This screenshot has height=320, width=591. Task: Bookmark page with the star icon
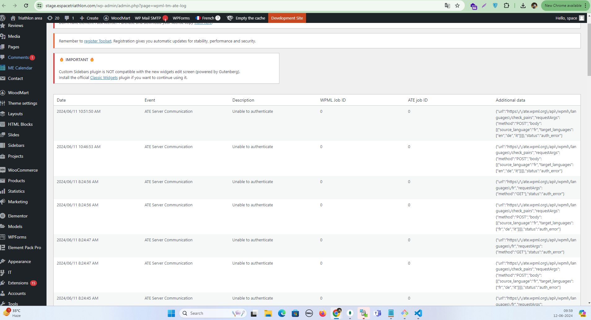457,6
